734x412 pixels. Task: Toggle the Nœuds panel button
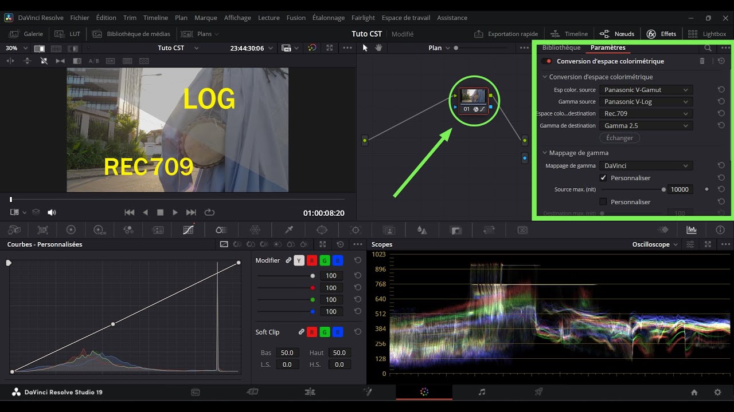pos(617,34)
